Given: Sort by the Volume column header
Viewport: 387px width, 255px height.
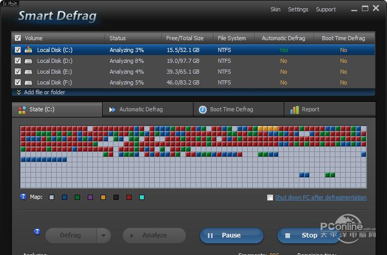Looking at the screenshot, I should point(34,38).
